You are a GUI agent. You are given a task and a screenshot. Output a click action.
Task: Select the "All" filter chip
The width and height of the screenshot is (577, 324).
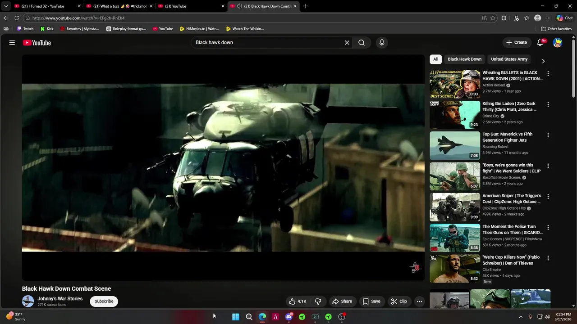pyautogui.click(x=435, y=59)
